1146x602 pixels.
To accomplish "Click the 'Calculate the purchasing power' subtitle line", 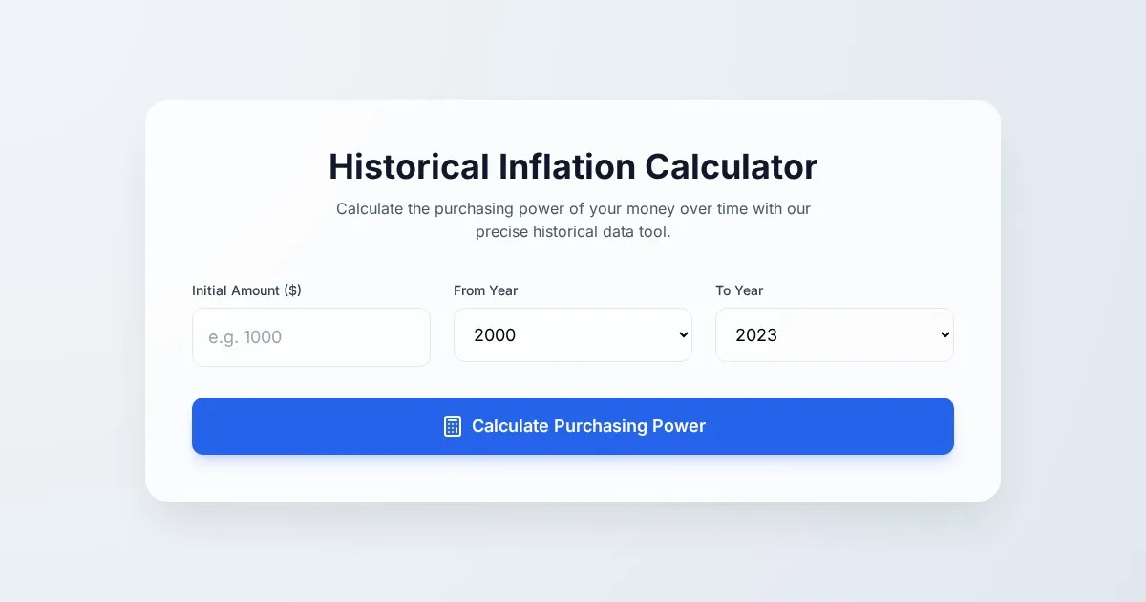I will 573,208.
